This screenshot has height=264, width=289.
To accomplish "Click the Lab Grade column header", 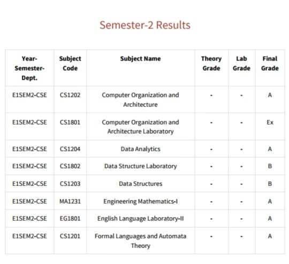I will pyautogui.click(x=241, y=64).
